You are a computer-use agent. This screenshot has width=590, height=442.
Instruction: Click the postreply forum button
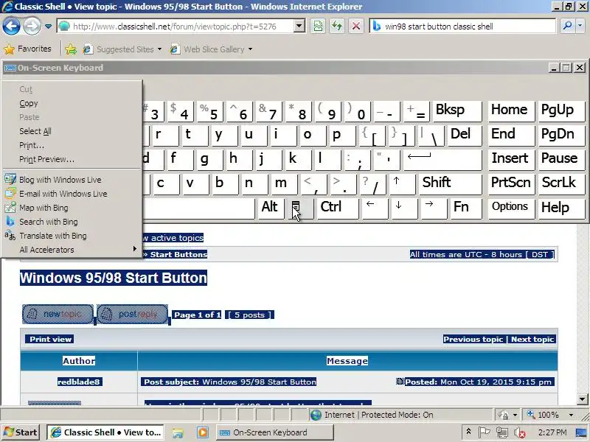[x=133, y=315]
